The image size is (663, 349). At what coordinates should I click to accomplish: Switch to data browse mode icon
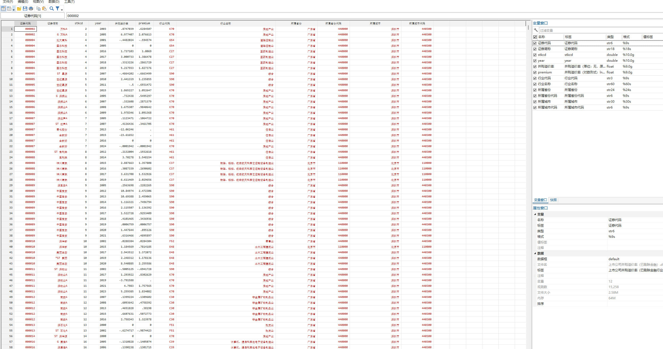pos(9,9)
